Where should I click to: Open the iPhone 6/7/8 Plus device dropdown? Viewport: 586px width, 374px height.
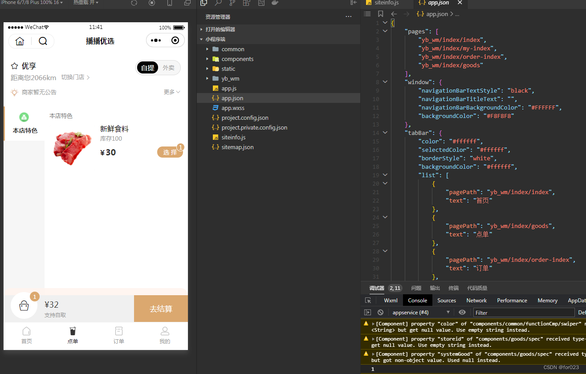click(31, 3)
